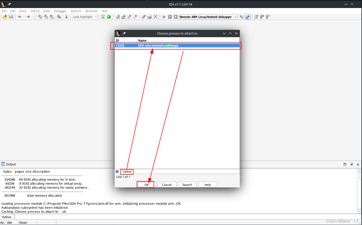
Task: Click the delete breakpoint traffic-light icon
Action: pyautogui.click(x=268, y=17)
